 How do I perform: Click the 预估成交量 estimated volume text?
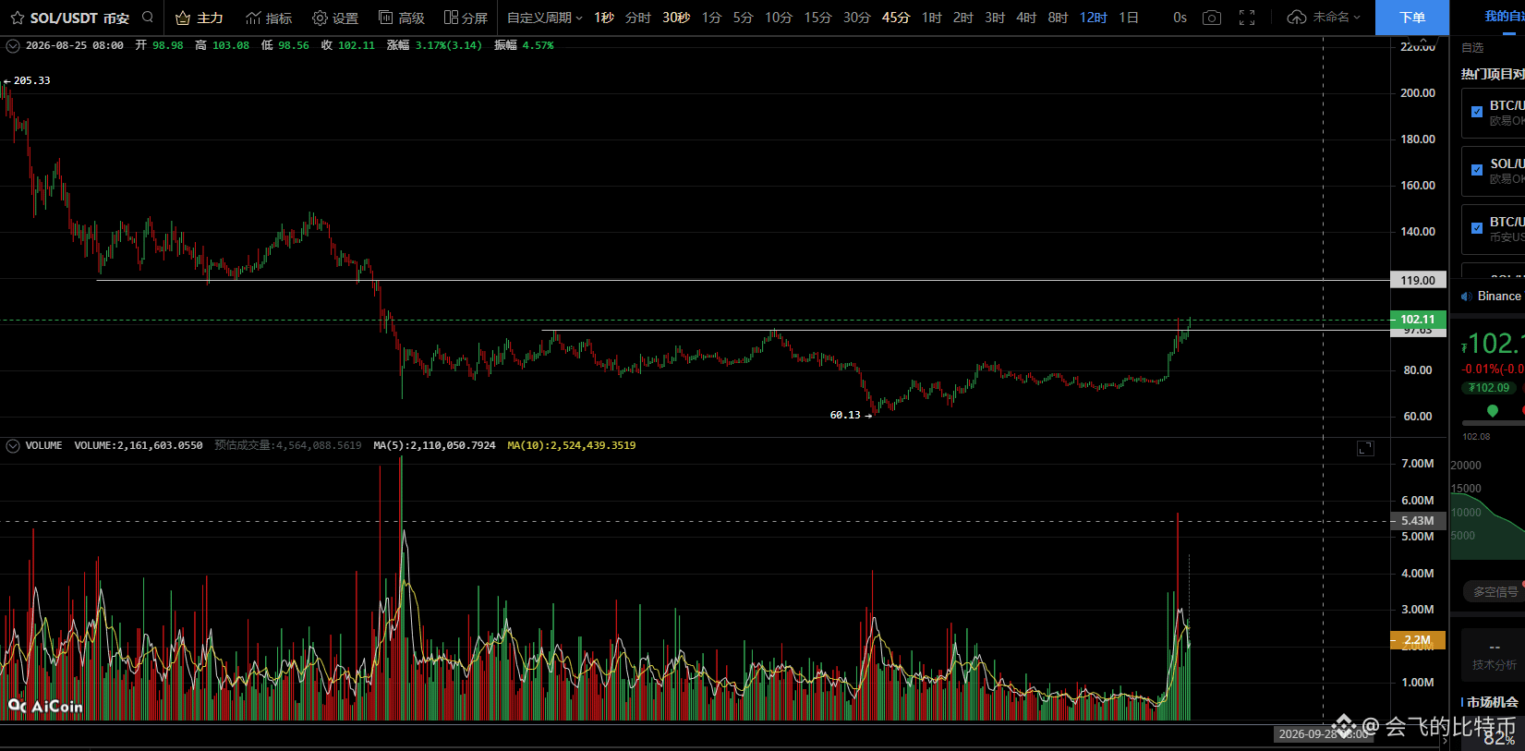[x=288, y=446]
